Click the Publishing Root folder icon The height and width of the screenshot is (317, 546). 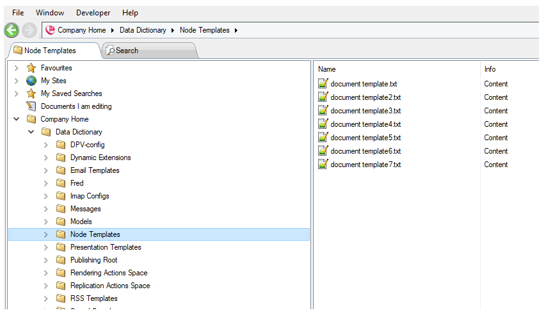coord(61,260)
